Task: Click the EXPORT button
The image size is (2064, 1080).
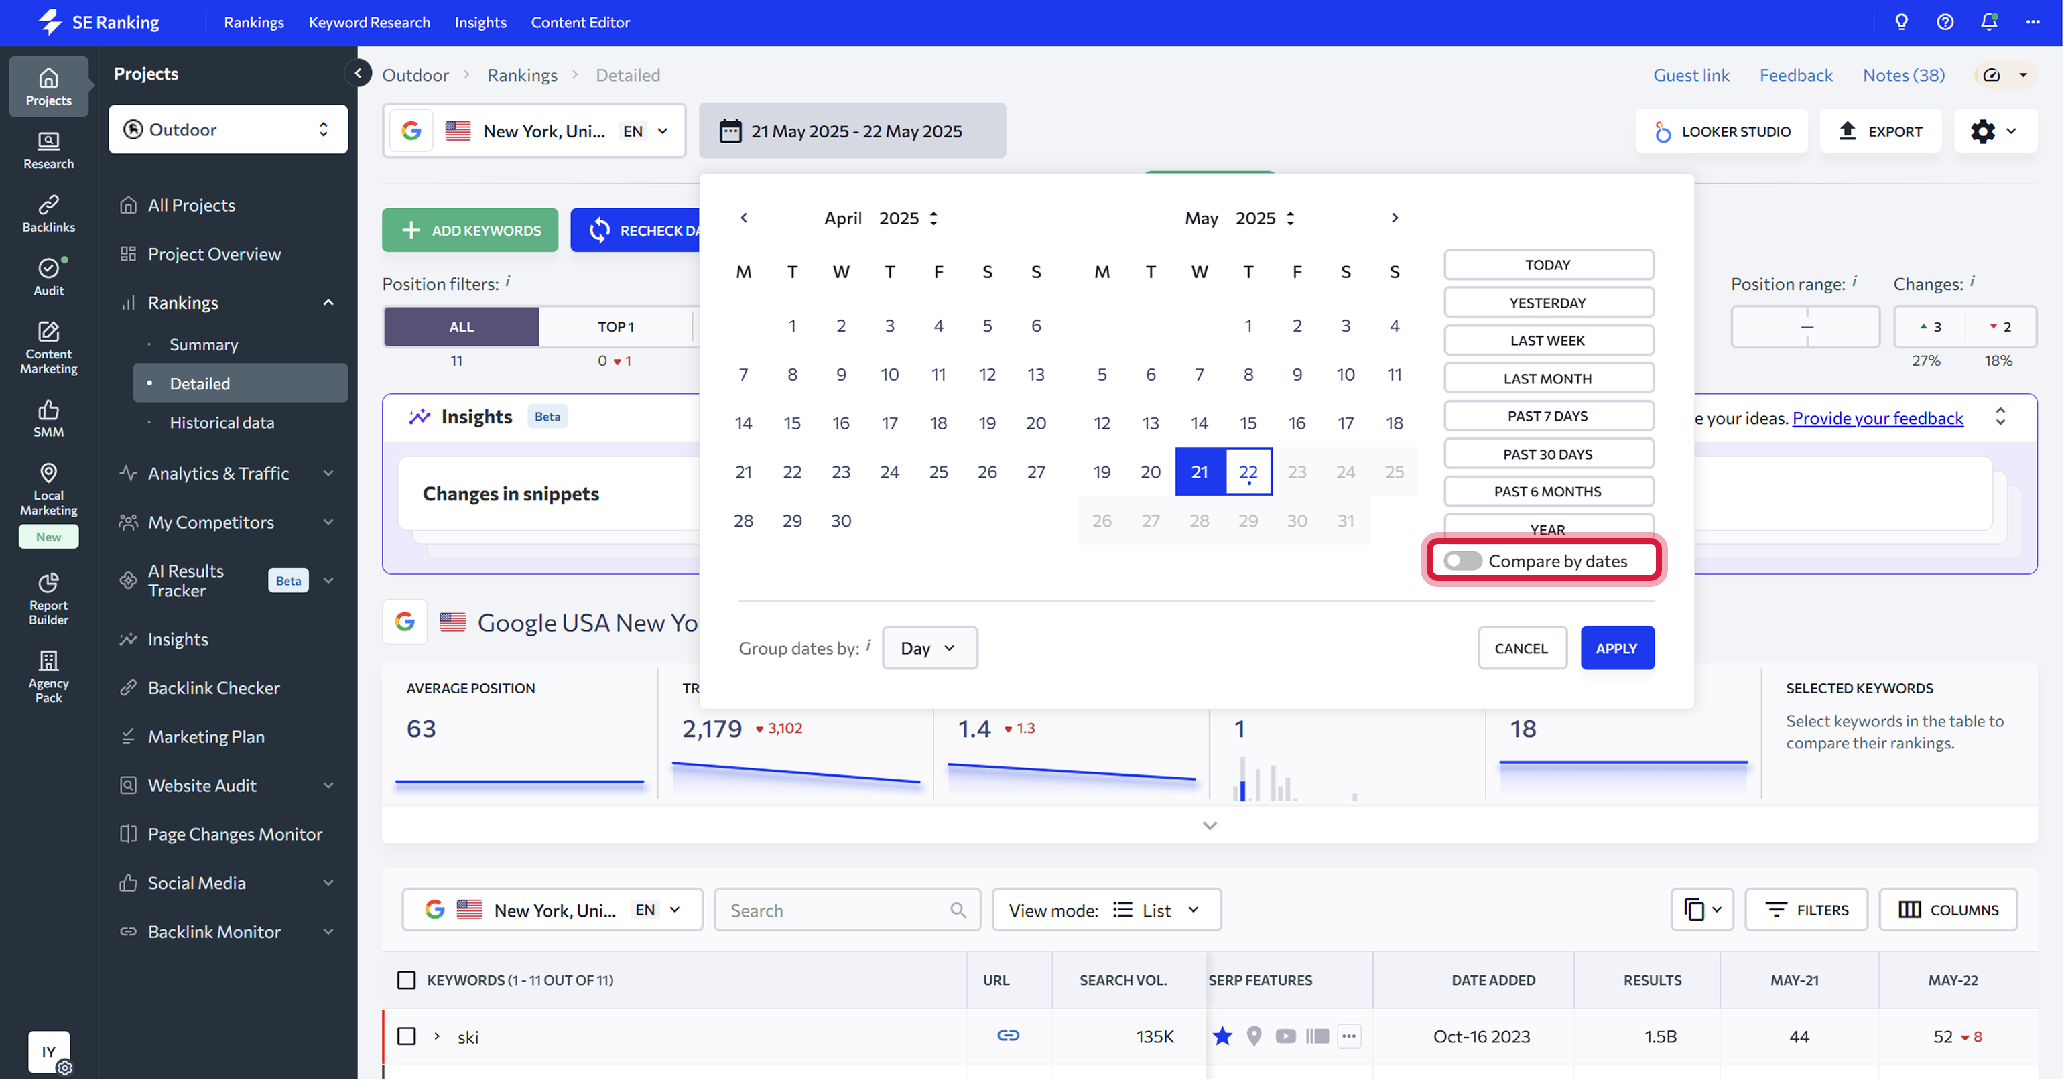Action: pyautogui.click(x=1880, y=131)
